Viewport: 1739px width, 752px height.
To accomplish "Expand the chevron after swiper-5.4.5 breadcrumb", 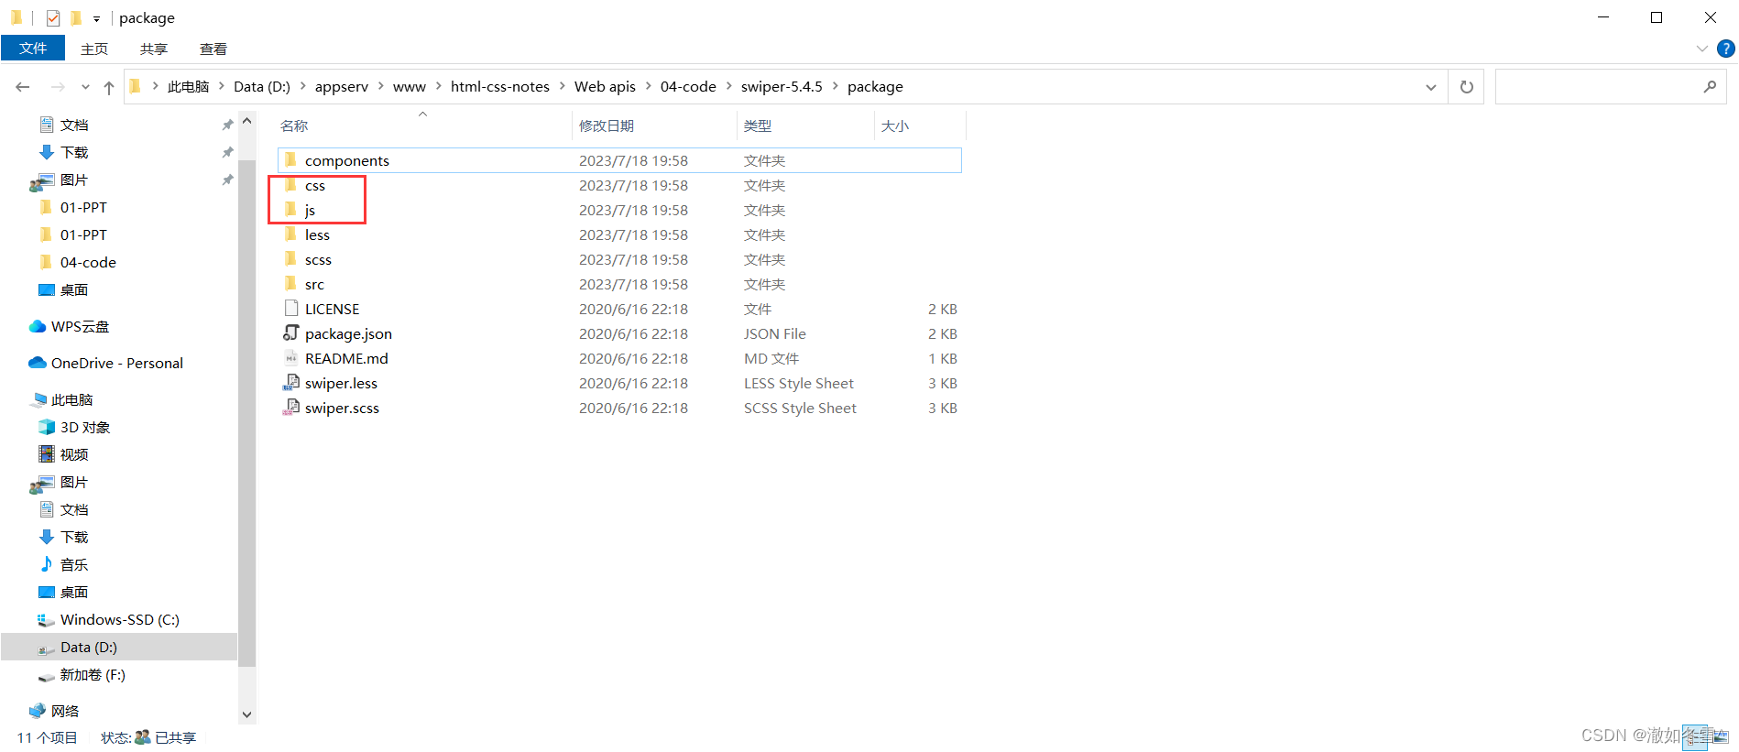I will click(x=835, y=86).
